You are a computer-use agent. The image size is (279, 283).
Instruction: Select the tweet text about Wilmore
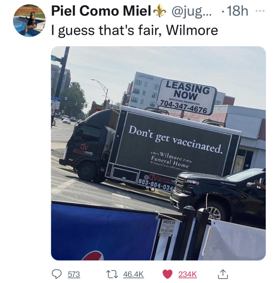pos(135,31)
